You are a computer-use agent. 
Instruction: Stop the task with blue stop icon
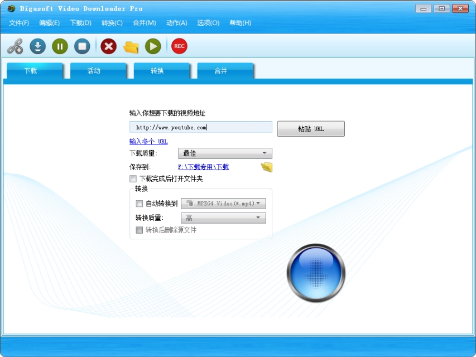[x=82, y=46]
